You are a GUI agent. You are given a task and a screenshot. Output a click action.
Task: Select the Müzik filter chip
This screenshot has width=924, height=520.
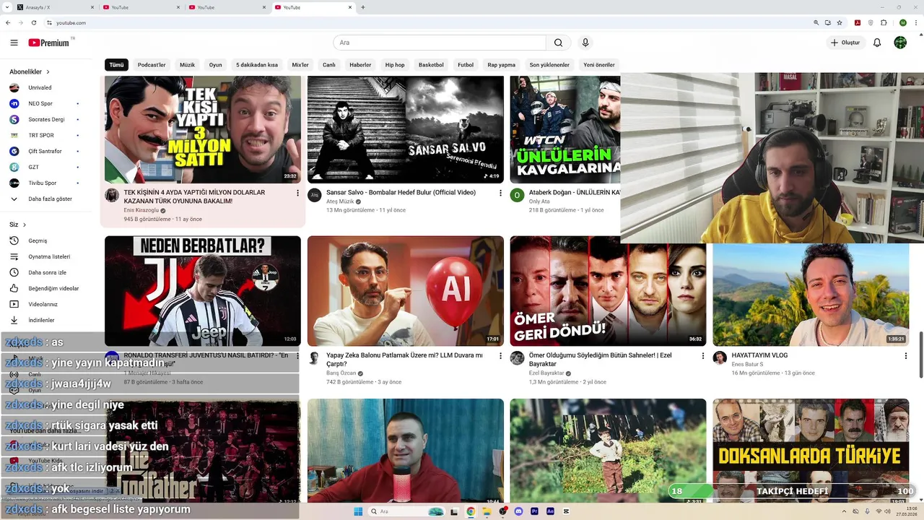click(x=187, y=65)
